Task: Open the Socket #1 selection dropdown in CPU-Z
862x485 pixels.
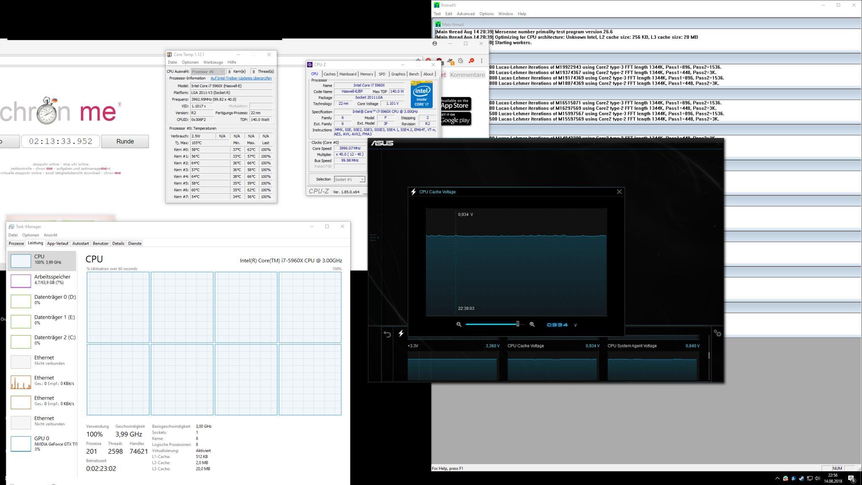Action: click(350, 179)
